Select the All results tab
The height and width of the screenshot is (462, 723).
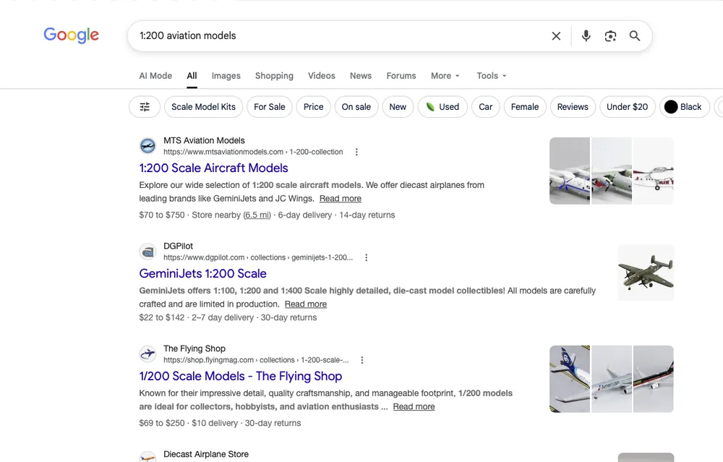[192, 76]
